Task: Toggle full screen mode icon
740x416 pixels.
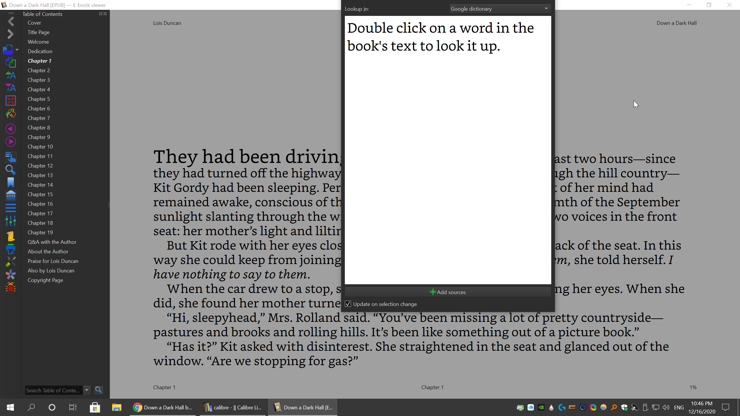Action: click(11, 101)
